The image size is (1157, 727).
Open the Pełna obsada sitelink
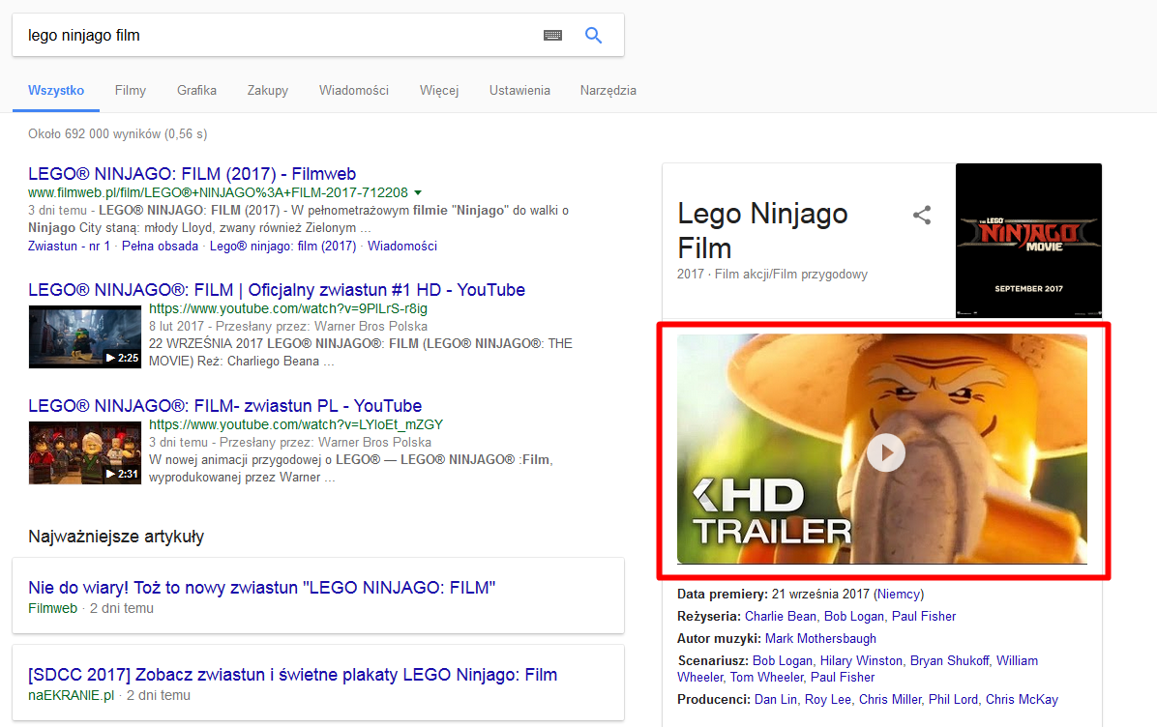pos(161,246)
